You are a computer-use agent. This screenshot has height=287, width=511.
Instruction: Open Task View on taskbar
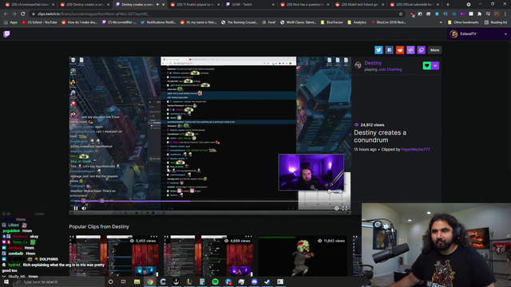124,281
